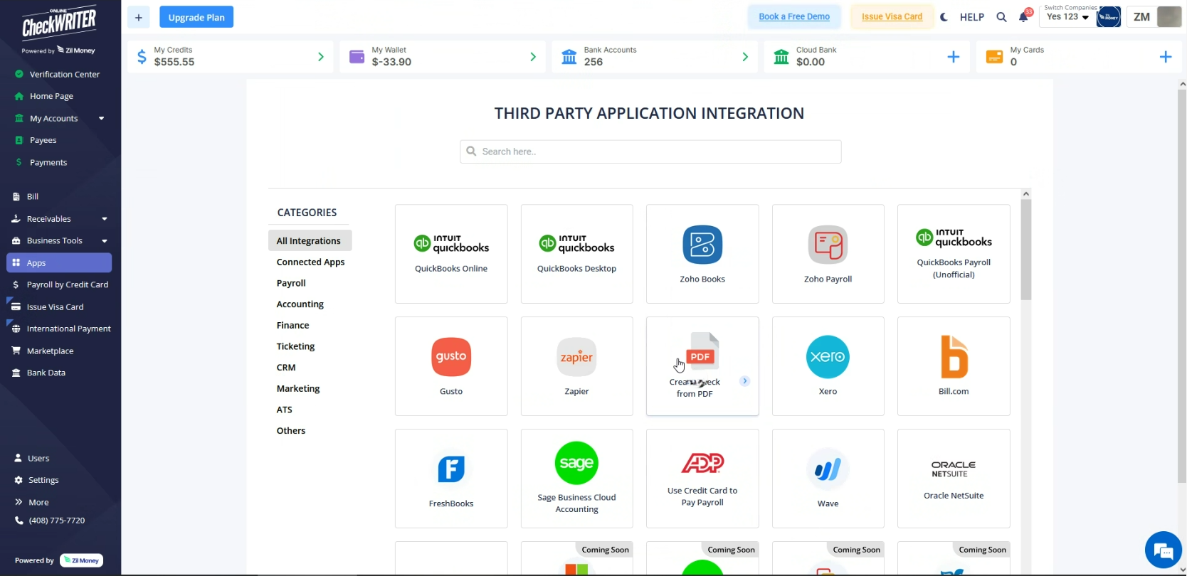Choose the Zapier integration icon
1187x576 pixels.
[x=576, y=357]
